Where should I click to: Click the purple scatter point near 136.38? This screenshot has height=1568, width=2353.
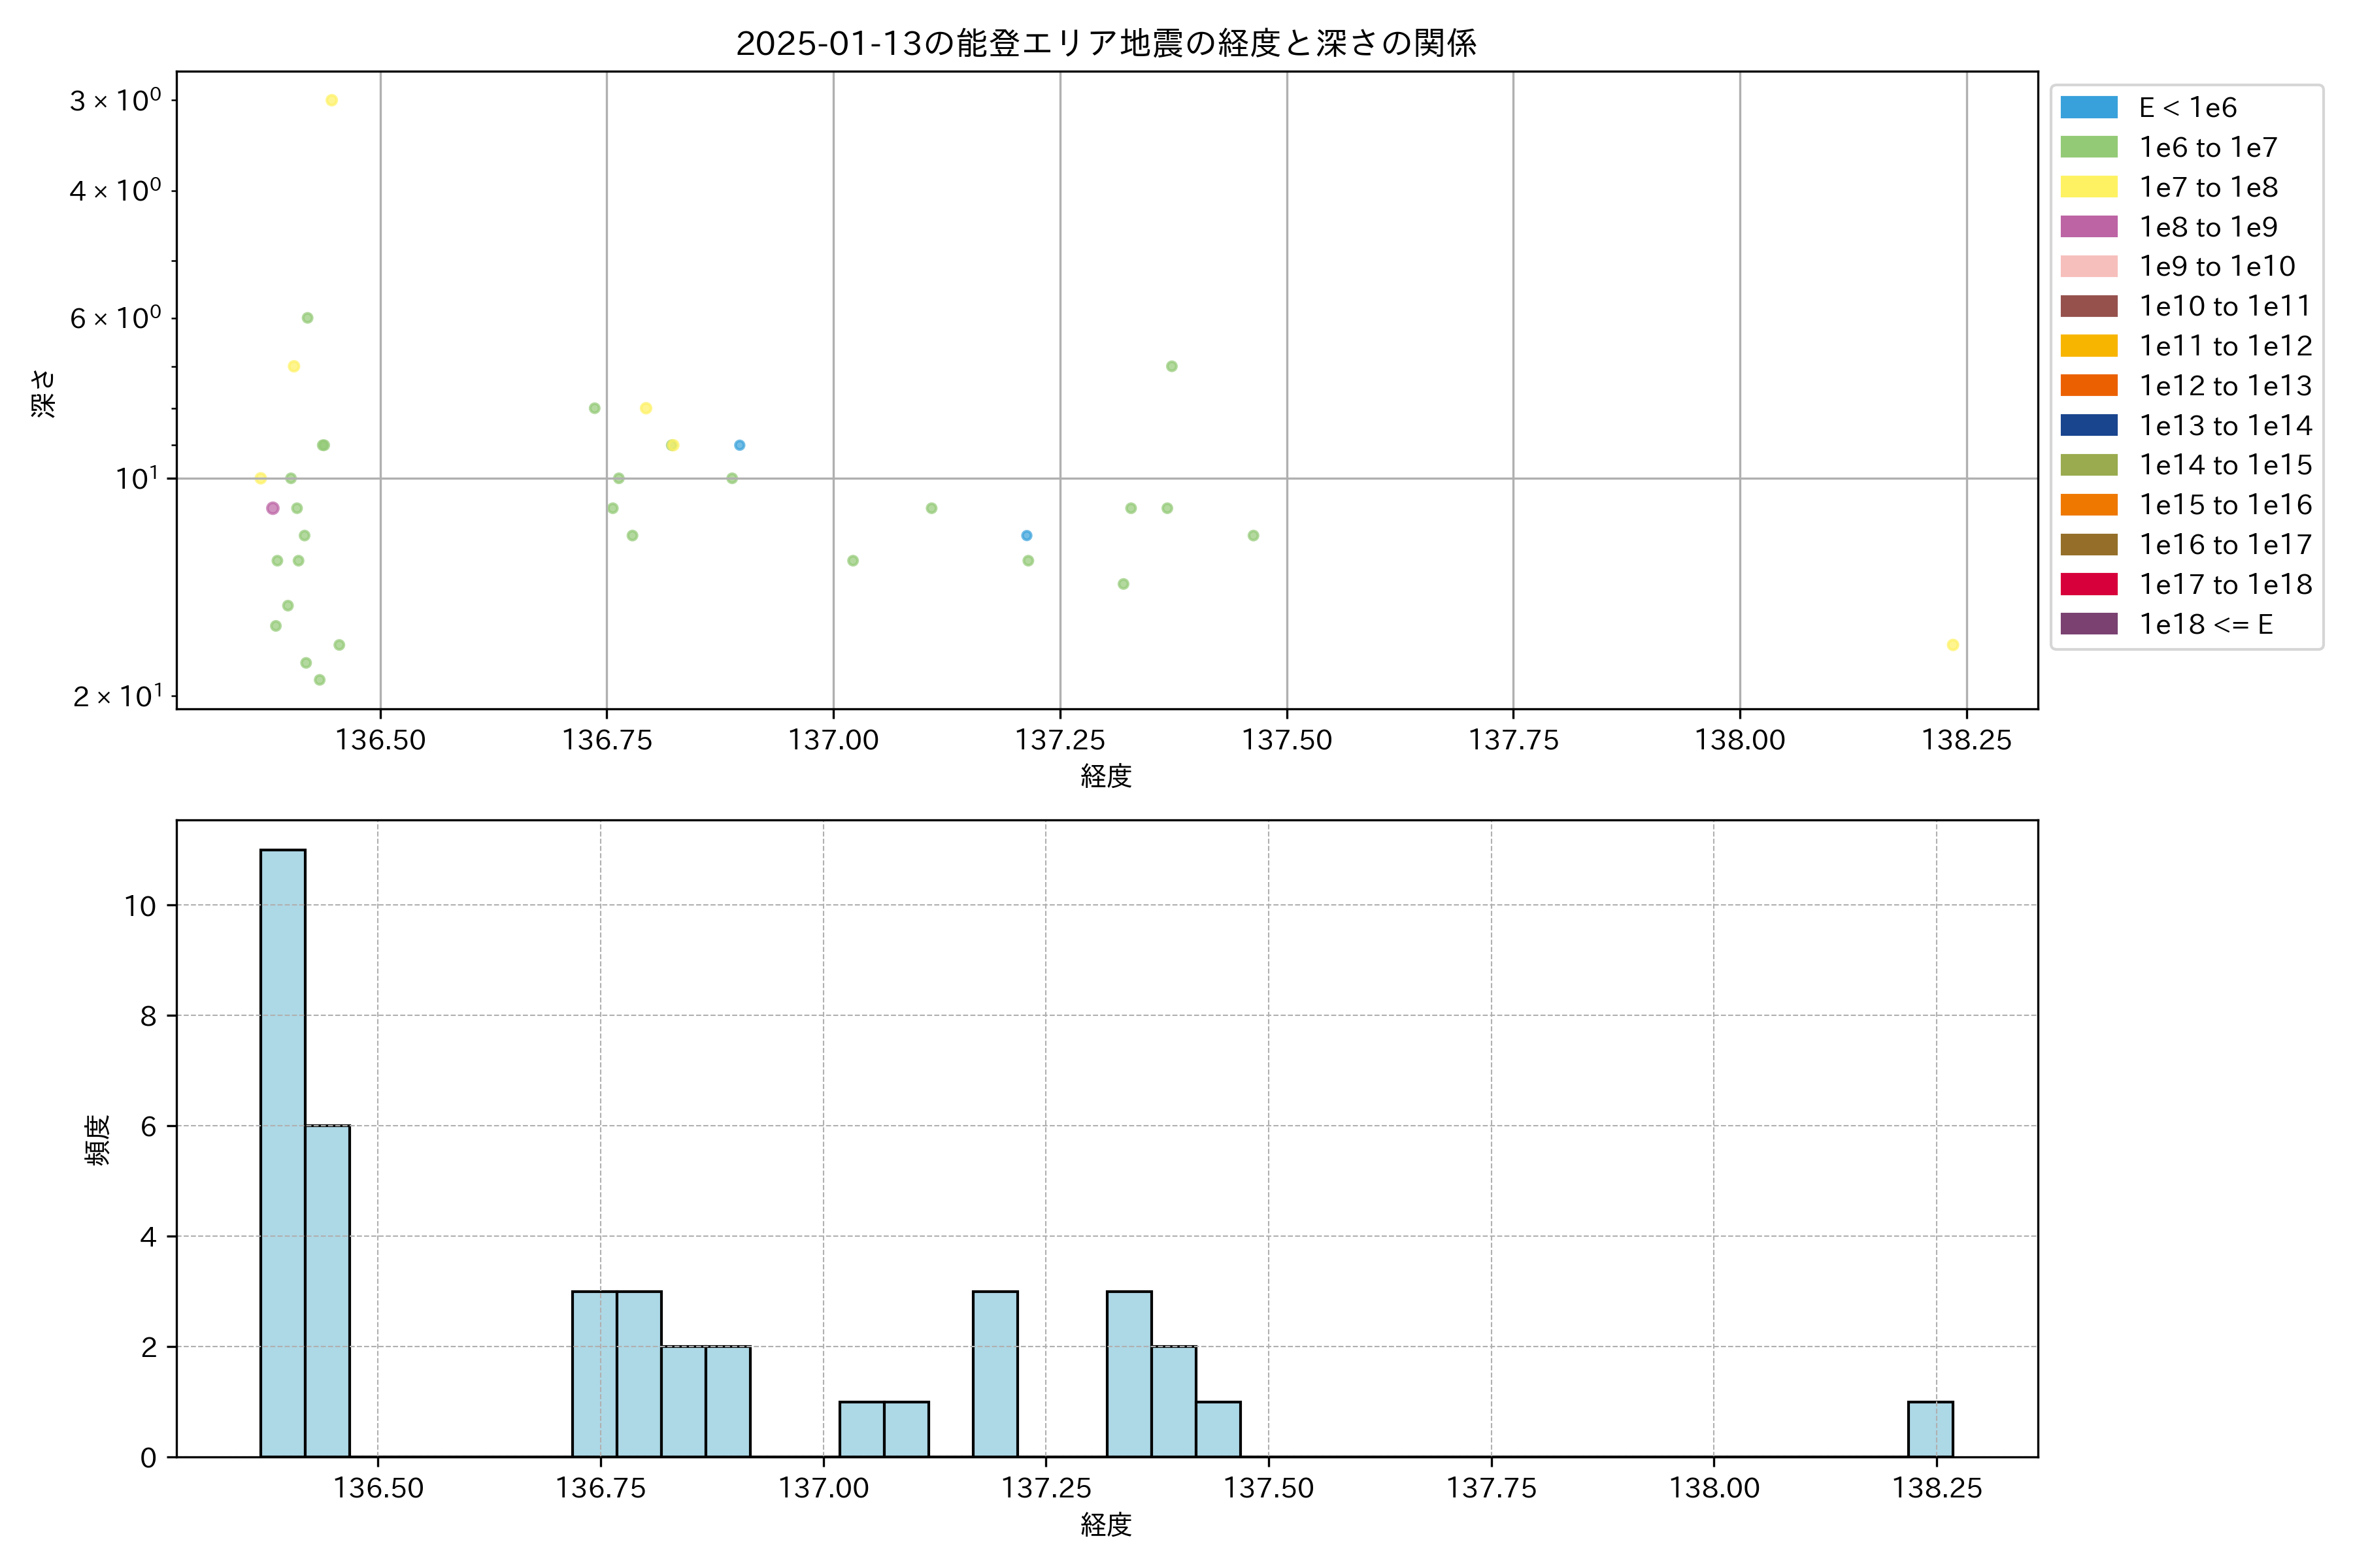pyautogui.click(x=272, y=508)
